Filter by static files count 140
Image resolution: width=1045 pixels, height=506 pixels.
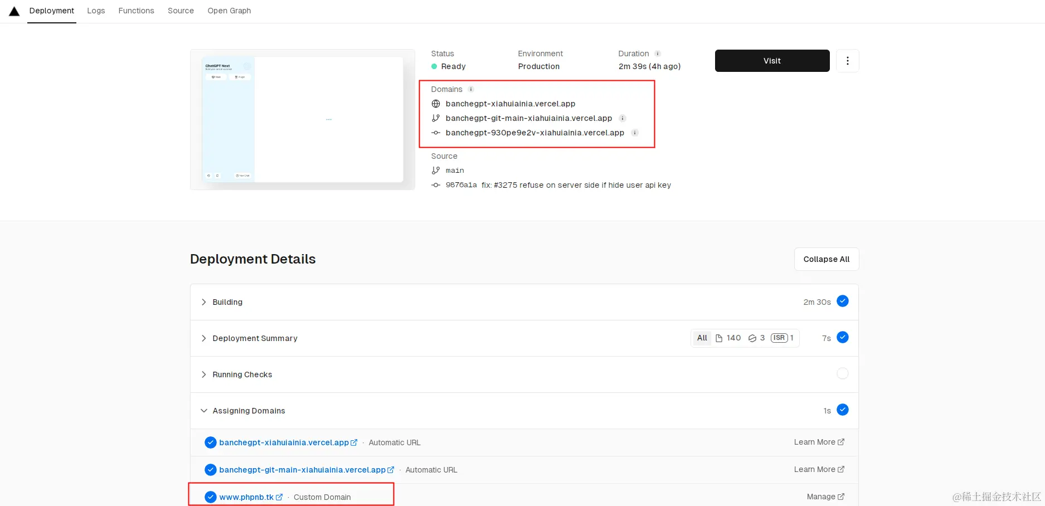click(x=728, y=338)
